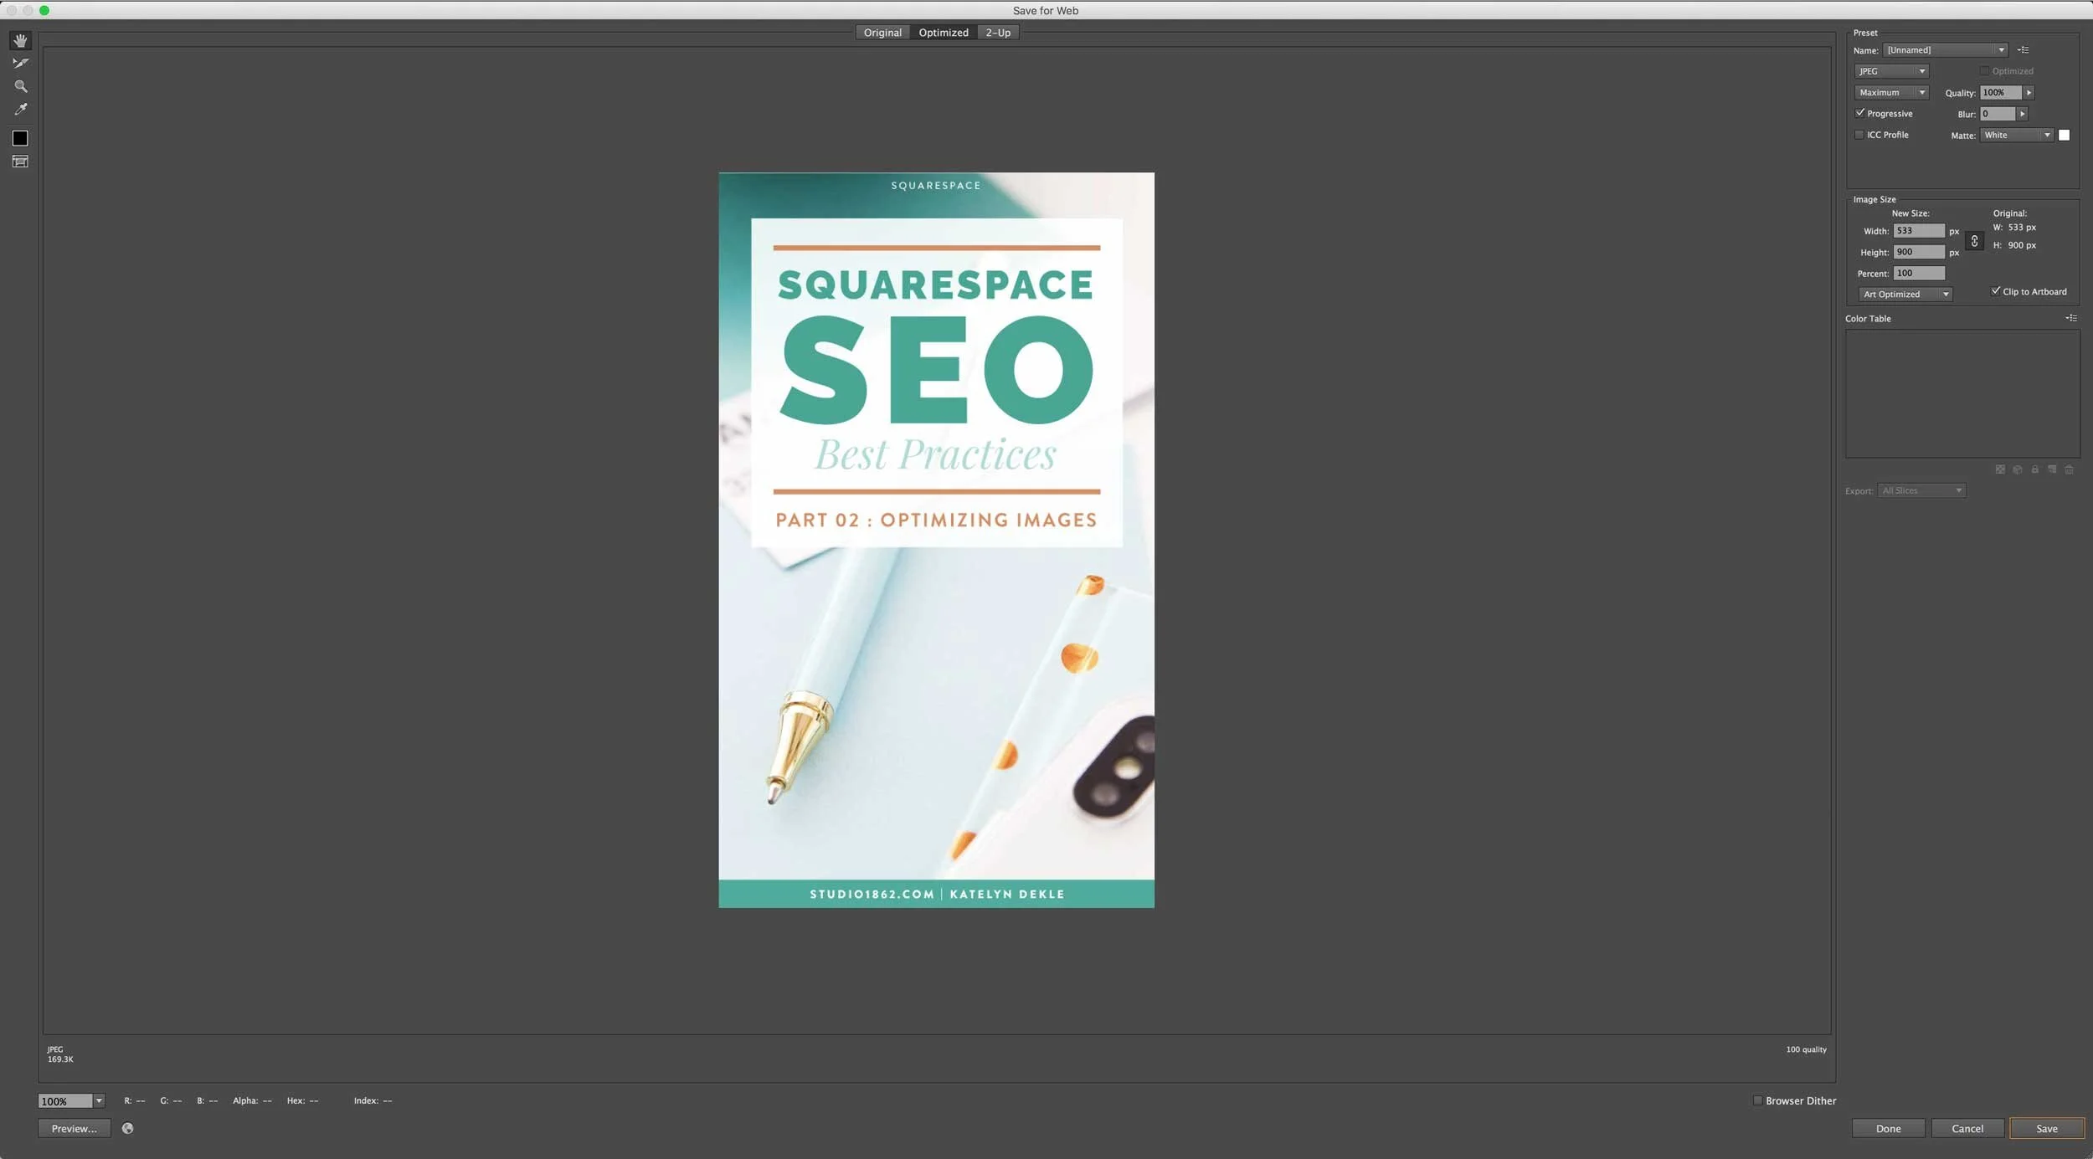Viewport: 2093px width, 1159px height.
Task: Switch to the 2-Up tab
Action: click(997, 33)
